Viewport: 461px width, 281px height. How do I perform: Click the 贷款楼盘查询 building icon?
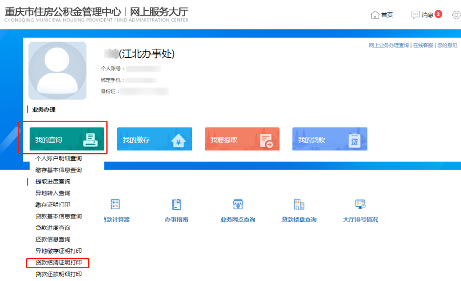point(299,204)
